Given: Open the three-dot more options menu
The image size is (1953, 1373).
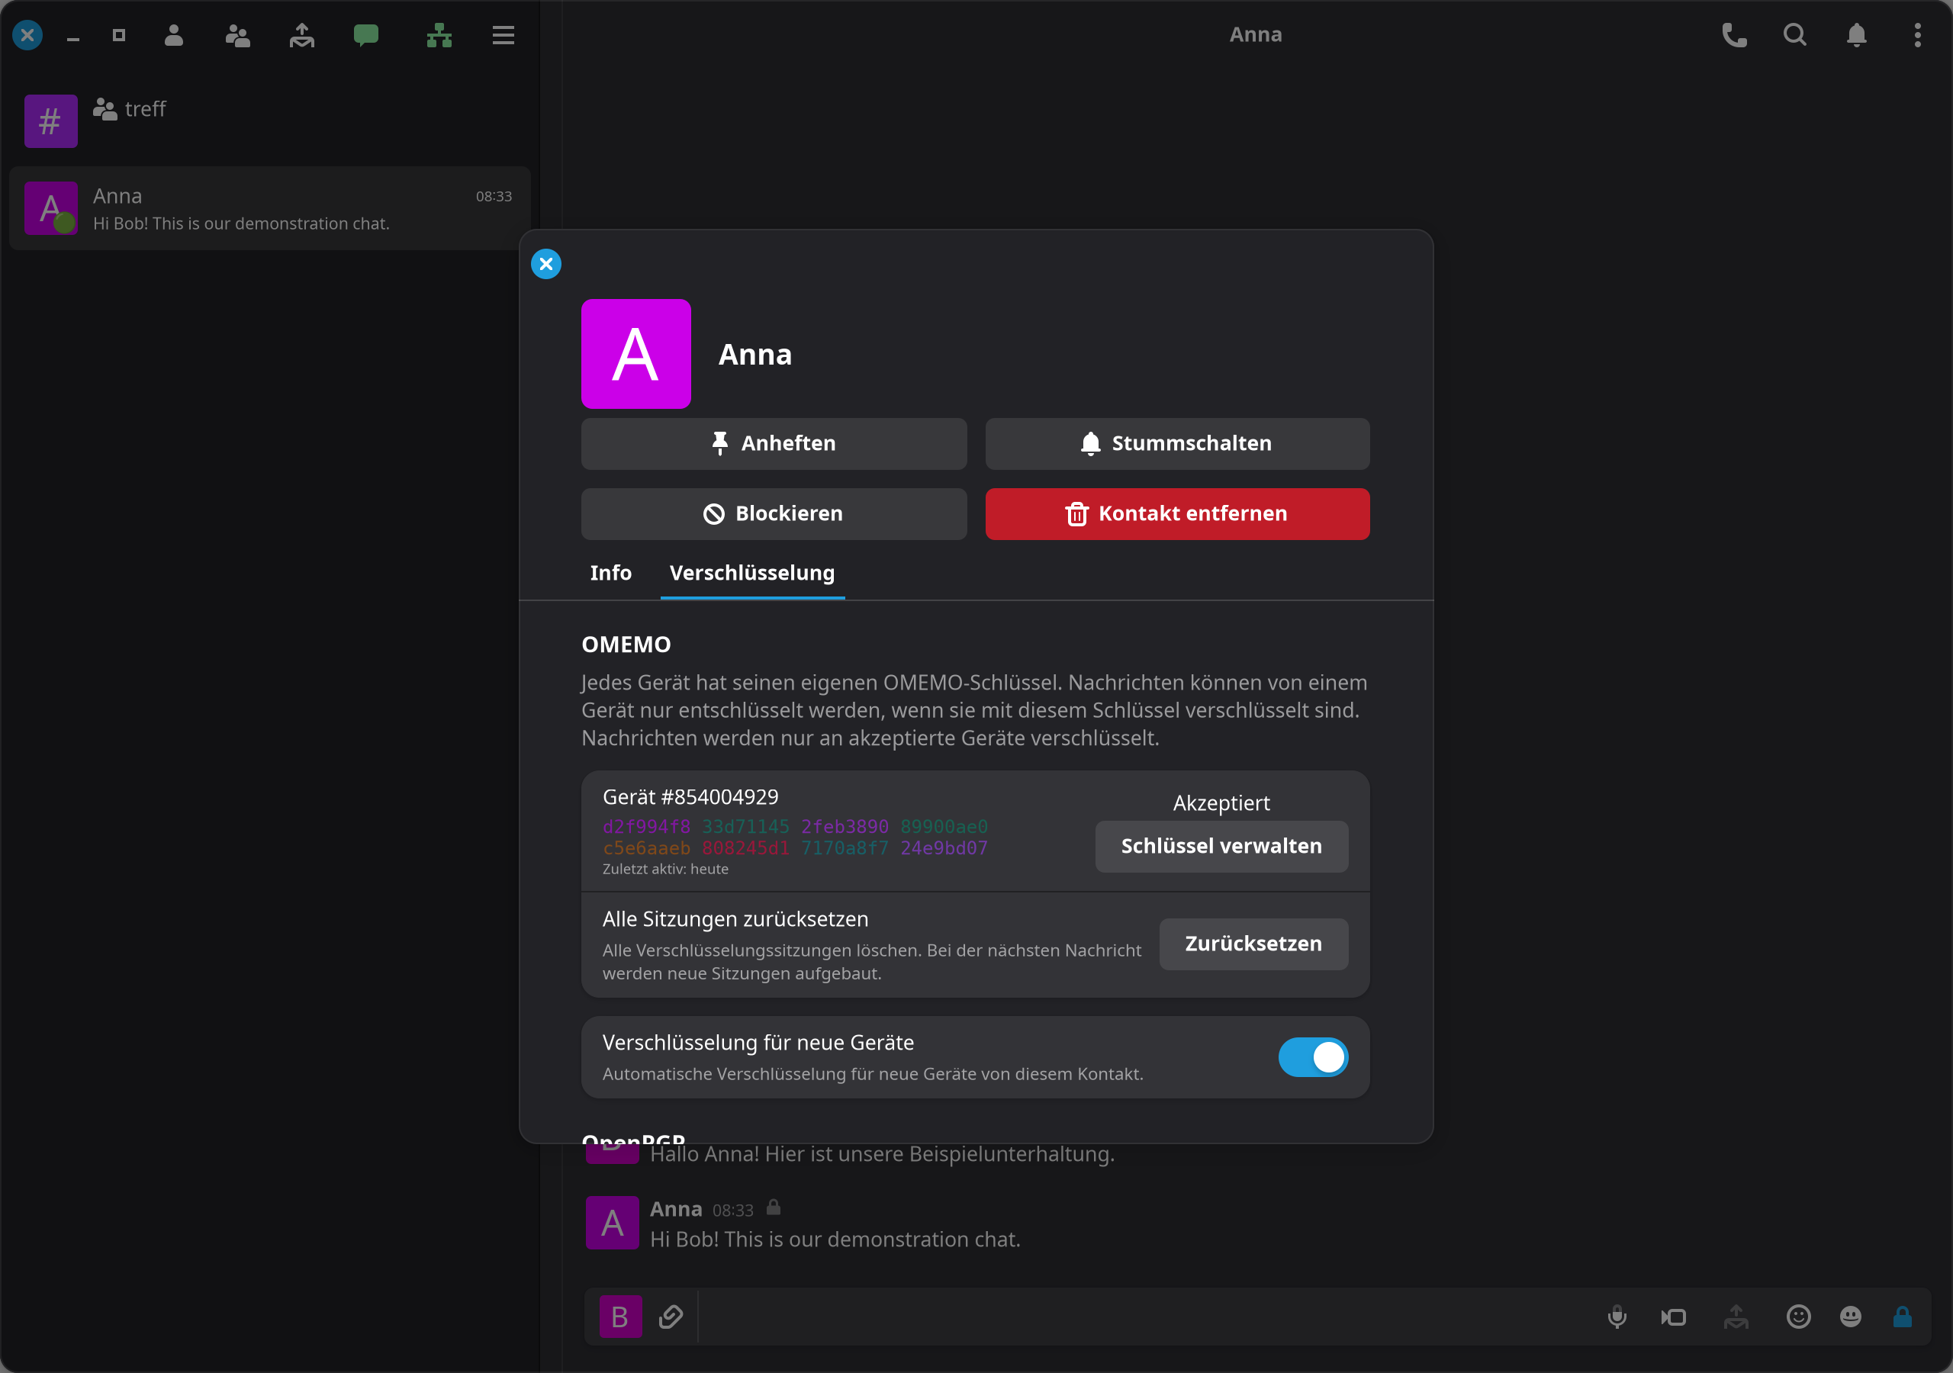Looking at the screenshot, I should [x=1917, y=35].
